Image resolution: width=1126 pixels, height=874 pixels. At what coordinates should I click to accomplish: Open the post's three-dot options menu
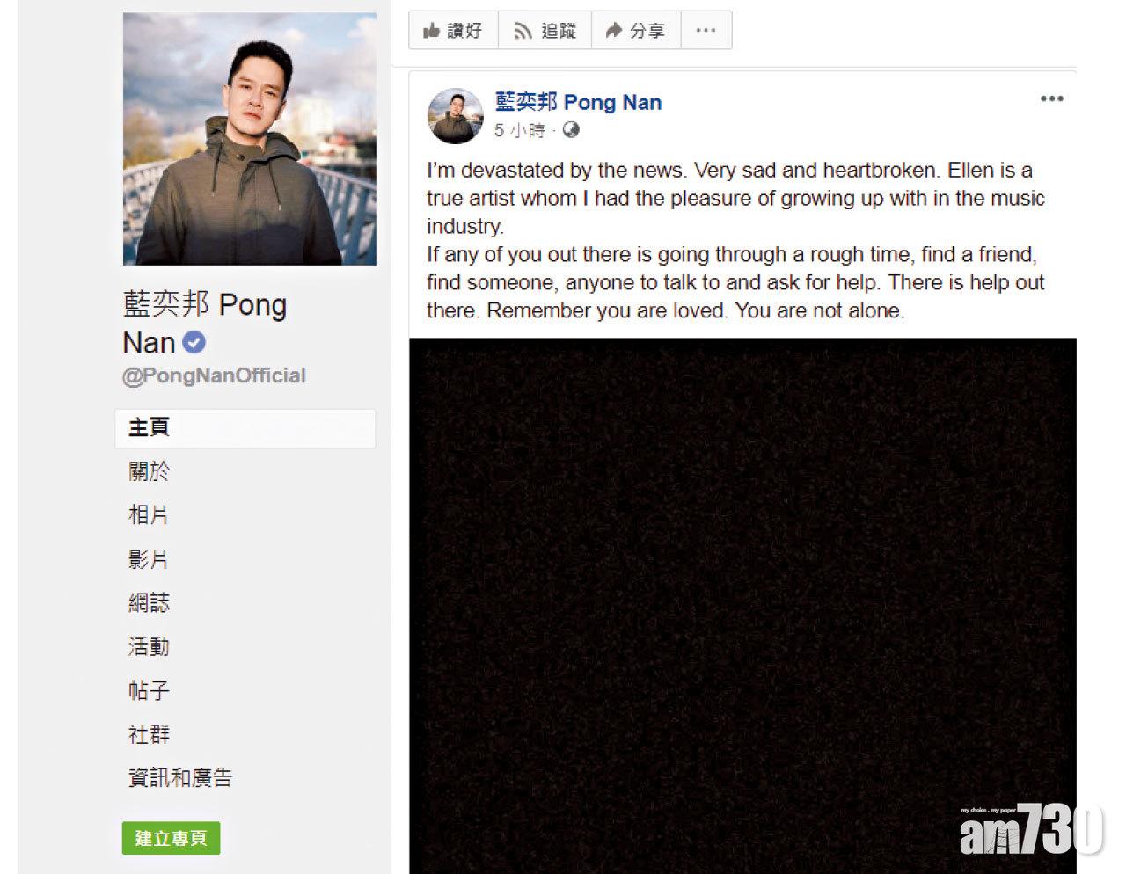(x=1052, y=98)
